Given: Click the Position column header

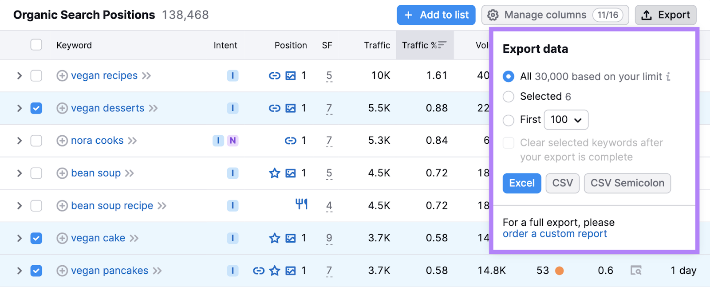Looking at the screenshot, I should click(x=290, y=45).
